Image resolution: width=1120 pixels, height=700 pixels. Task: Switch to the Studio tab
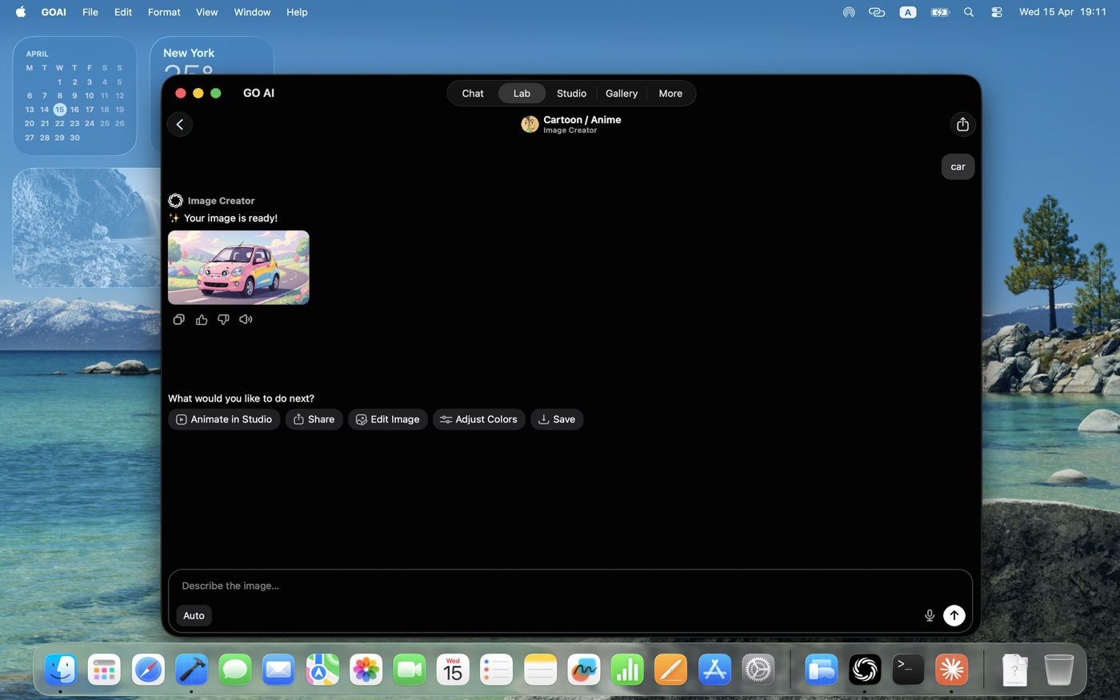tap(571, 93)
